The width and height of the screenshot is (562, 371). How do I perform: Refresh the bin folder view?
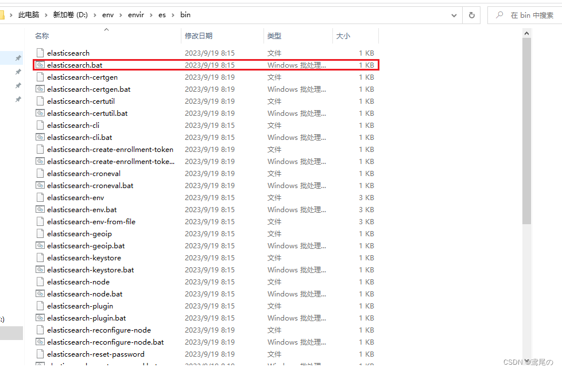(472, 15)
